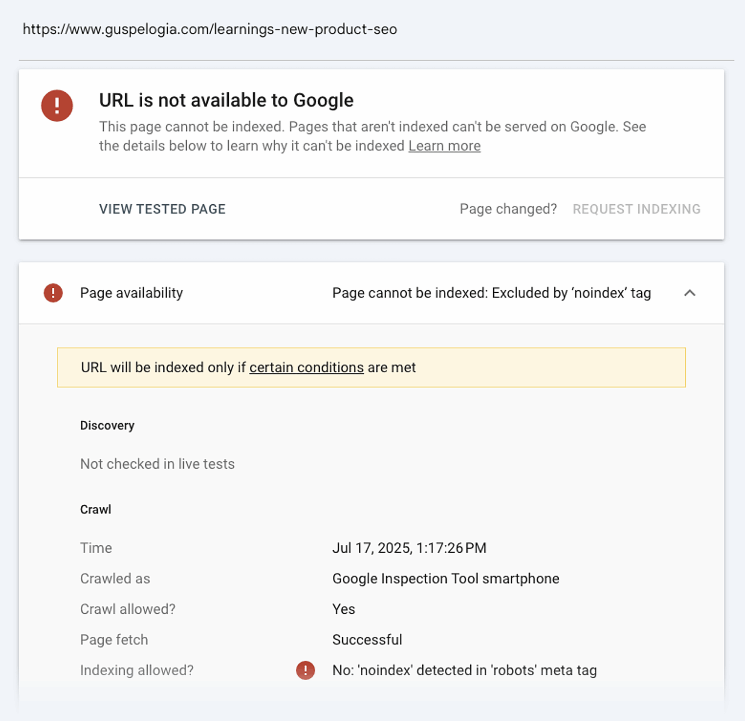Click the noindex detected in robots message

pyautogui.click(x=464, y=670)
